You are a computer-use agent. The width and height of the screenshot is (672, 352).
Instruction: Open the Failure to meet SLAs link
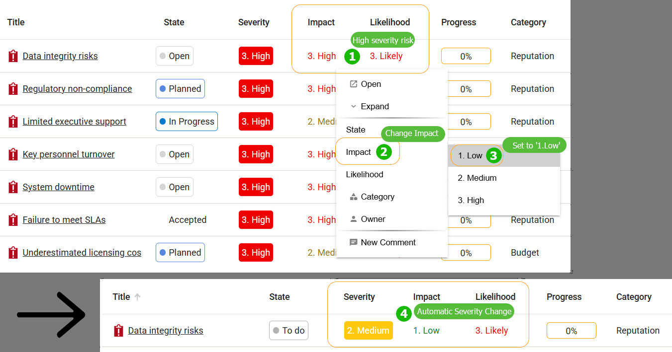tap(64, 220)
